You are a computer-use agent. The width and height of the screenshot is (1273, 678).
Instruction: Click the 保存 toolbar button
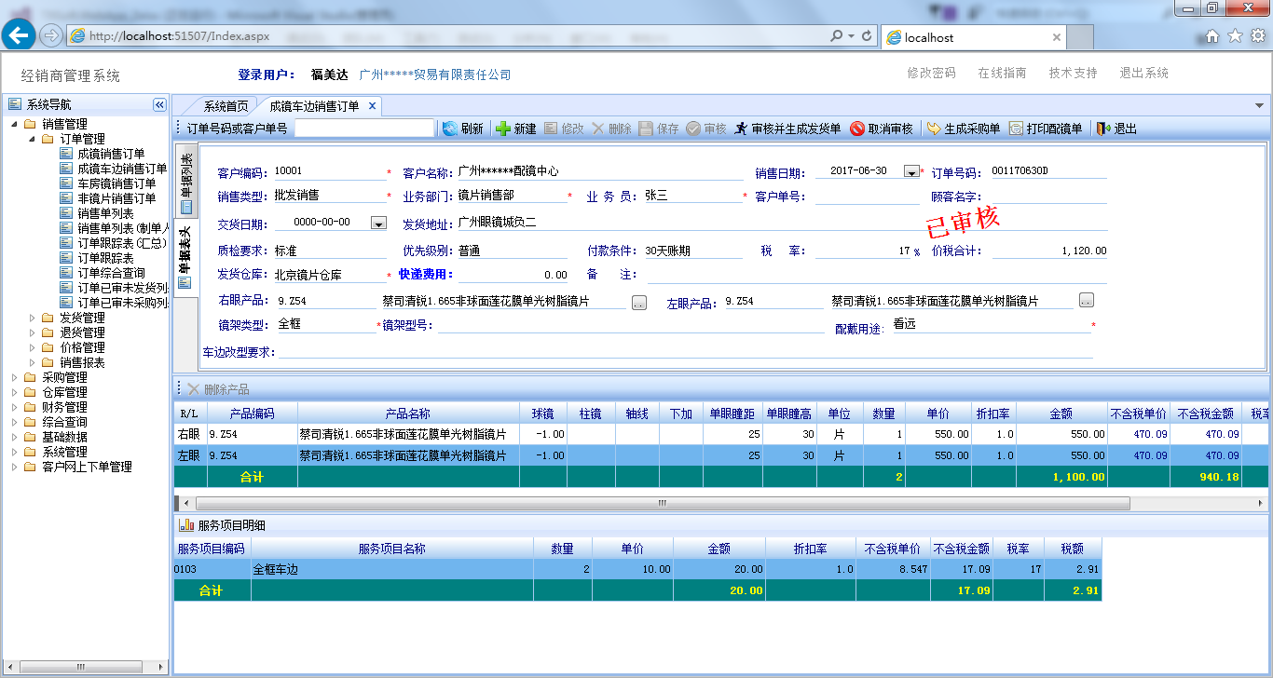pos(659,129)
